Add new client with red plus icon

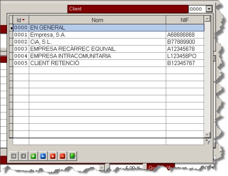[53, 156]
